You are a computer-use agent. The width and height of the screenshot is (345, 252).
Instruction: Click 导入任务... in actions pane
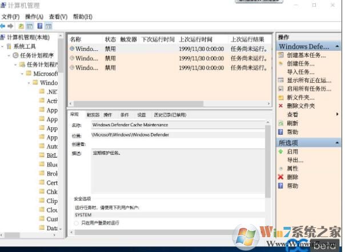click(301, 72)
